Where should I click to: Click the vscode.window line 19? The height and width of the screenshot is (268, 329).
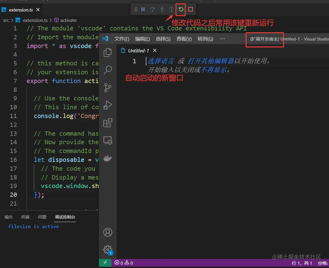(70, 186)
